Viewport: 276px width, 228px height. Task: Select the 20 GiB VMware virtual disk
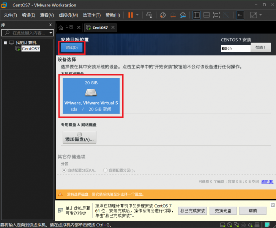[x=91, y=96]
